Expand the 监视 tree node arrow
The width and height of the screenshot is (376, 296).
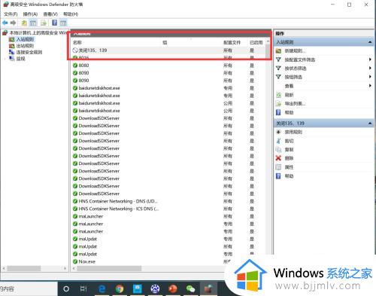pyautogui.click(x=5, y=59)
